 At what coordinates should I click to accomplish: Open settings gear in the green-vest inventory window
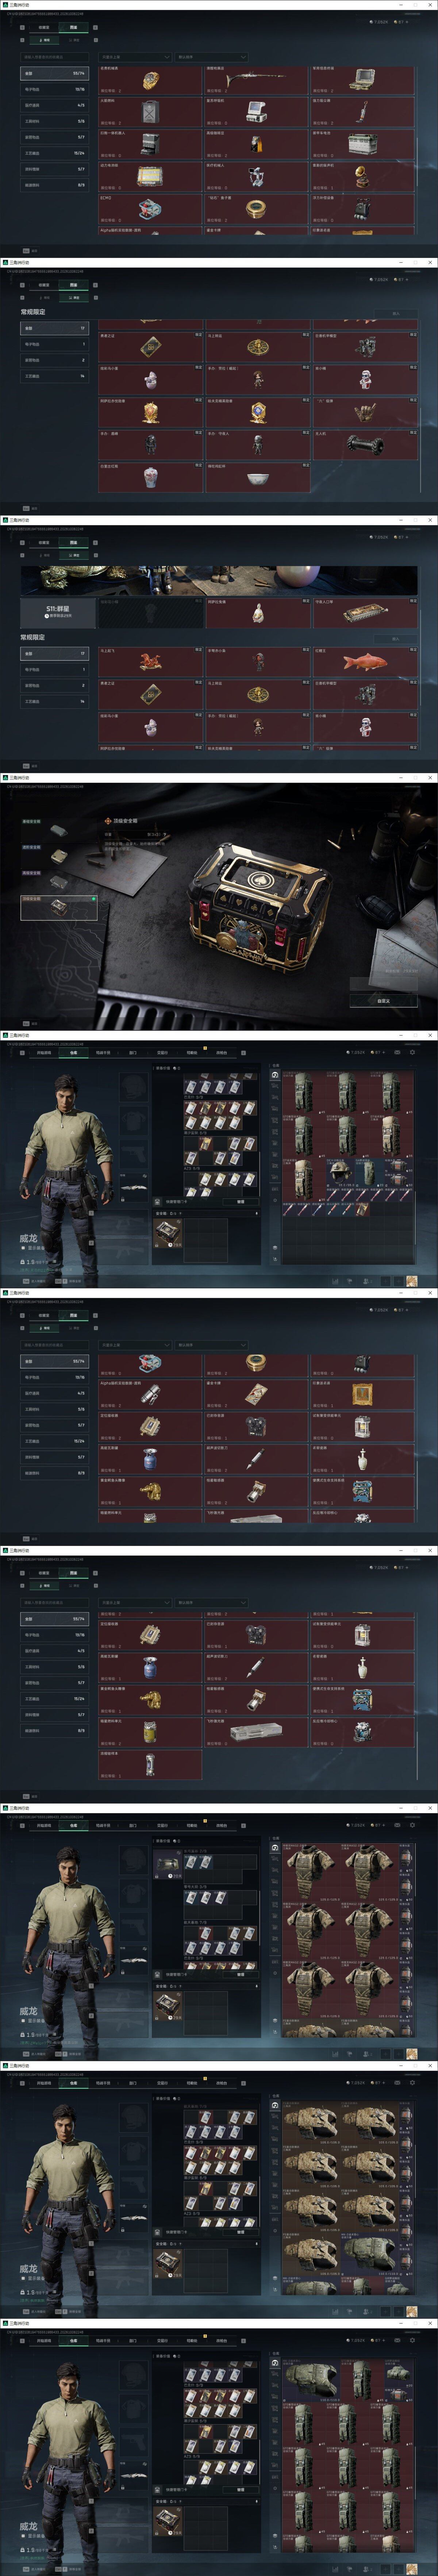point(412,1052)
